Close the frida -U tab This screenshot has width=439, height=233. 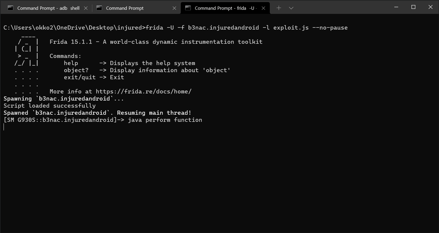263,8
